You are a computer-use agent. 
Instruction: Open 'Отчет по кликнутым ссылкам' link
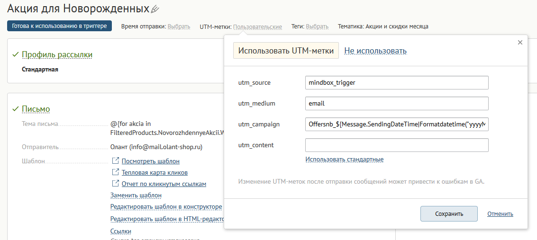(164, 184)
